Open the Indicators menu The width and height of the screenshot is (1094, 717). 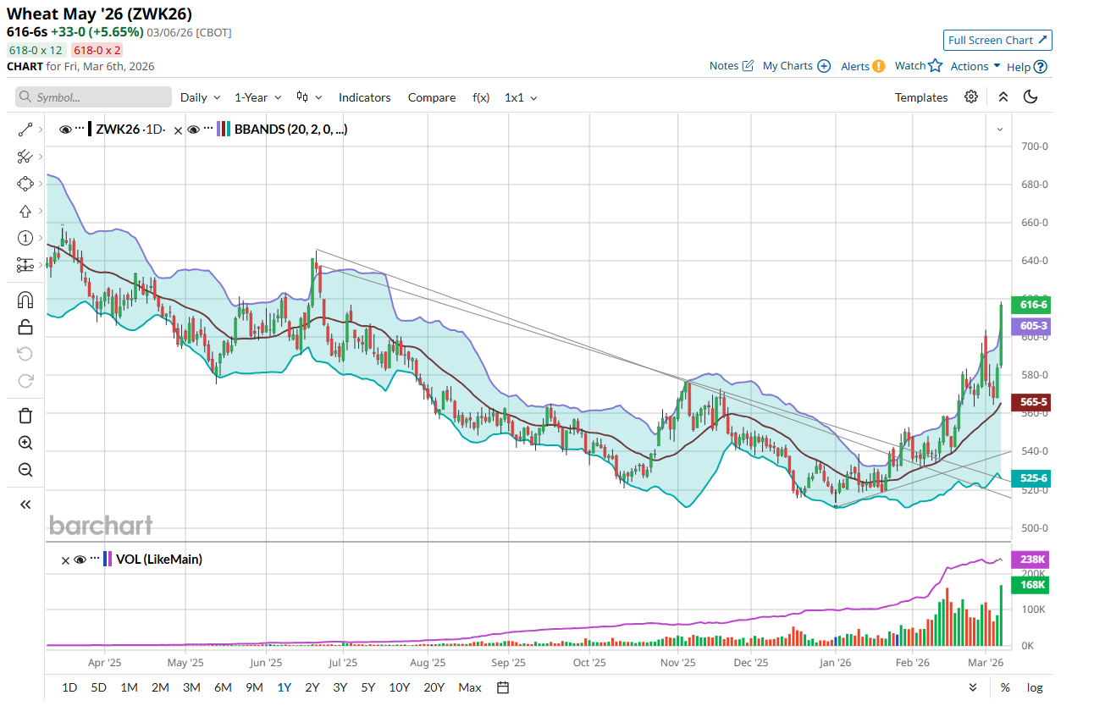(364, 97)
